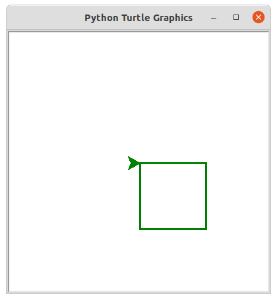Screen dimensions: 277x300
Task: Click the top edge of the green square
Action: pyautogui.click(x=173, y=163)
